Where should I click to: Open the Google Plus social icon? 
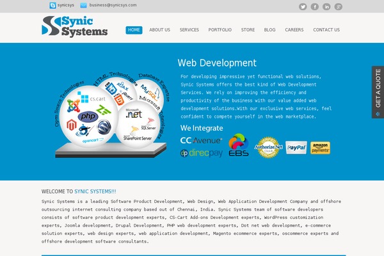pos(338,6)
